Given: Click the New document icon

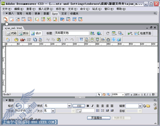Looking at the screenshot, I should (8, 40).
